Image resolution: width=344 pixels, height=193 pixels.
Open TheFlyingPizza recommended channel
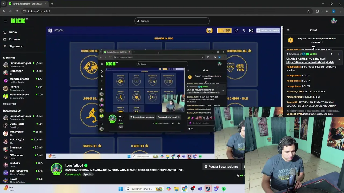coord(23,172)
